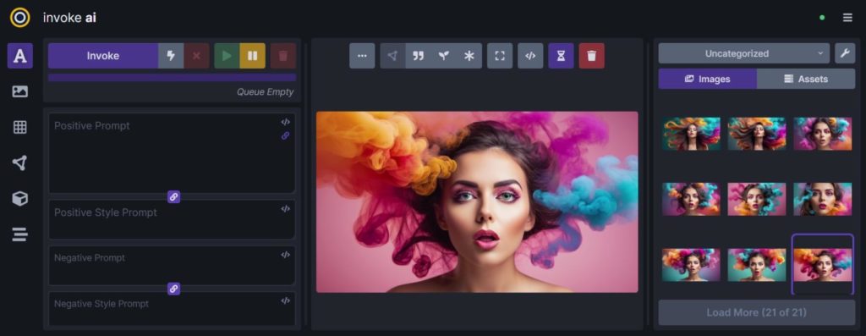
Task: Pause the queue processor
Action: [252, 56]
